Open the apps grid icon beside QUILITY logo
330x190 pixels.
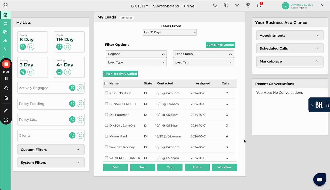[x=5, y=5]
